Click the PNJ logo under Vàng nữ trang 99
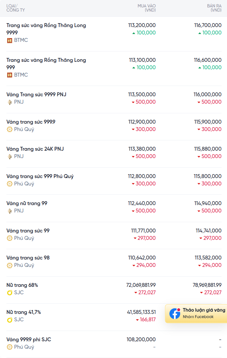The height and width of the screenshot is (358, 227). [9, 211]
